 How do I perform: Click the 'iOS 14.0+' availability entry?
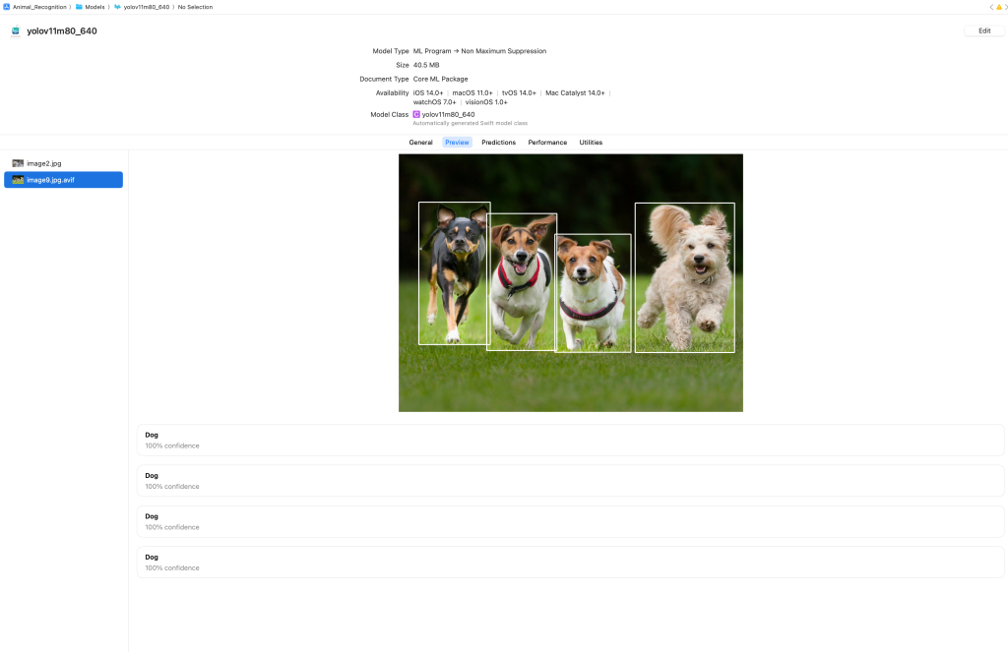click(x=428, y=93)
